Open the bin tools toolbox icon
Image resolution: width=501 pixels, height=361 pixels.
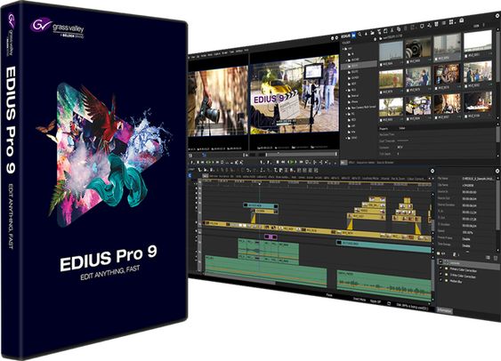462,20
